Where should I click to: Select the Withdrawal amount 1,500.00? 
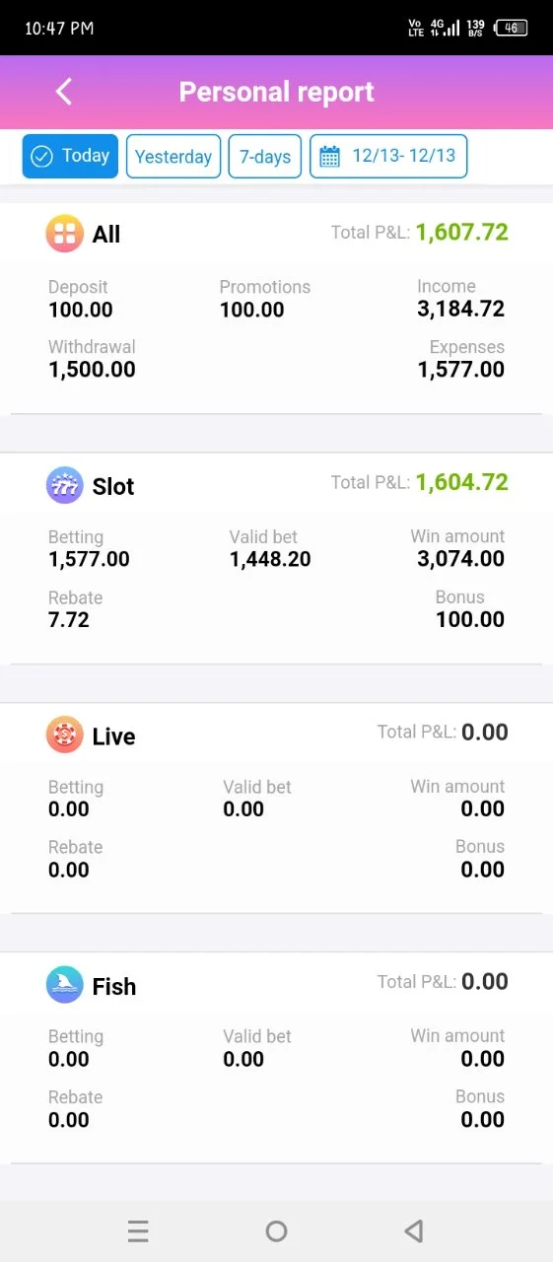coord(92,370)
